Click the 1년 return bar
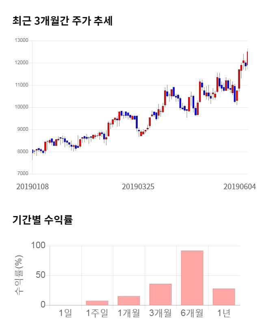The image size is (260, 329). (x=223, y=297)
